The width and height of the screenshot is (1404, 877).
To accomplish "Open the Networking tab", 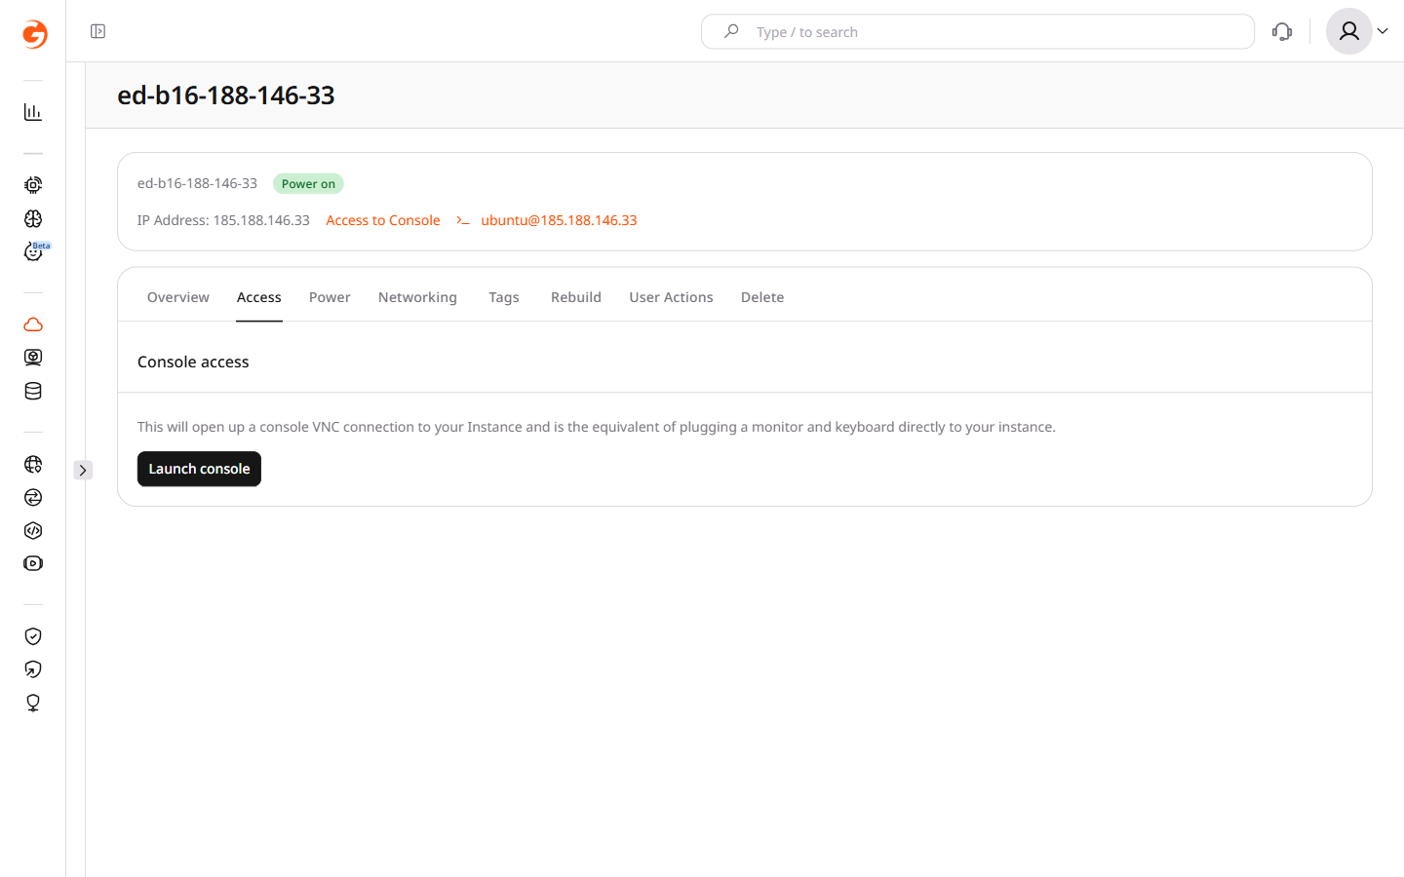I will coord(417,297).
